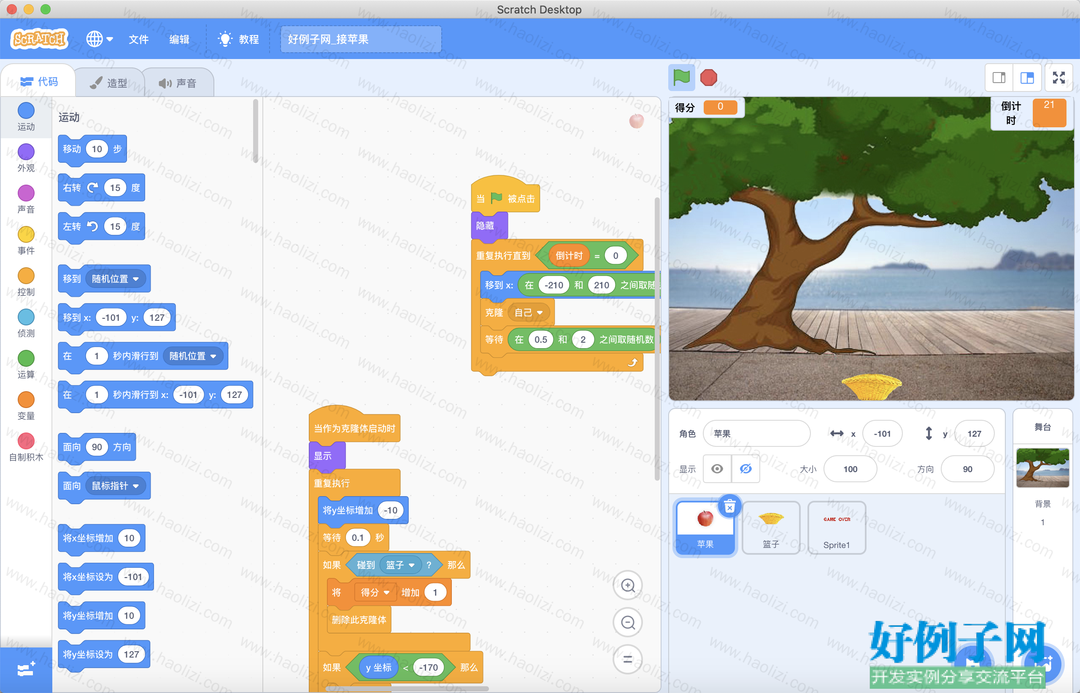Enter full screen stage mode

pos(1058,78)
